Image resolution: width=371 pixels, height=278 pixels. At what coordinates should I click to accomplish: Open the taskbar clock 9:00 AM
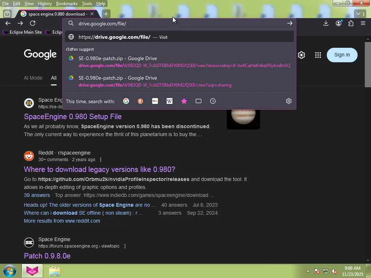point(352,271)
